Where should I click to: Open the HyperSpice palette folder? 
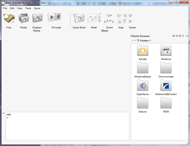pyautogui.click(x=142, y=86)
